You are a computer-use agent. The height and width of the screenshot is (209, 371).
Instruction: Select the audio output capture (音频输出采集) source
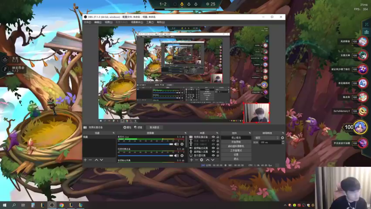pos(201,148)
